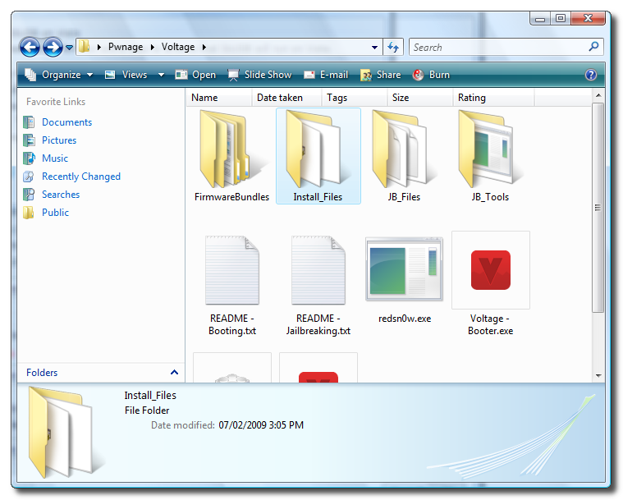Go to Recently Changed link

click(80, 177)
